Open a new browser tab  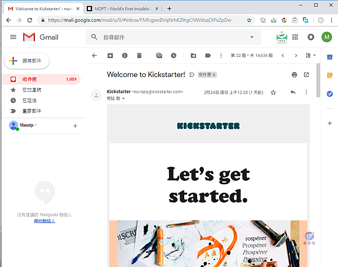(x=169, y=8)
